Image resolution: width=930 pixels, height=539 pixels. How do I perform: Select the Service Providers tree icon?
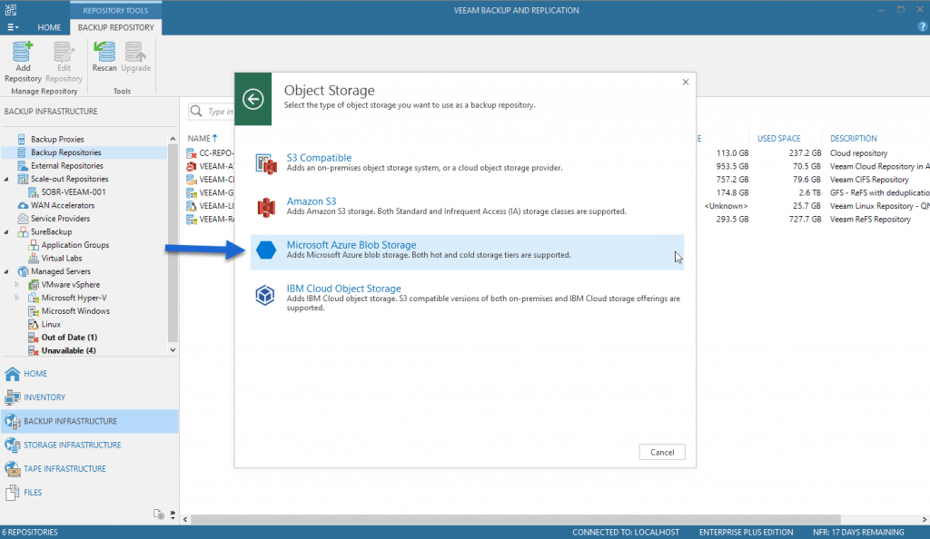click(x=23, y=219)
